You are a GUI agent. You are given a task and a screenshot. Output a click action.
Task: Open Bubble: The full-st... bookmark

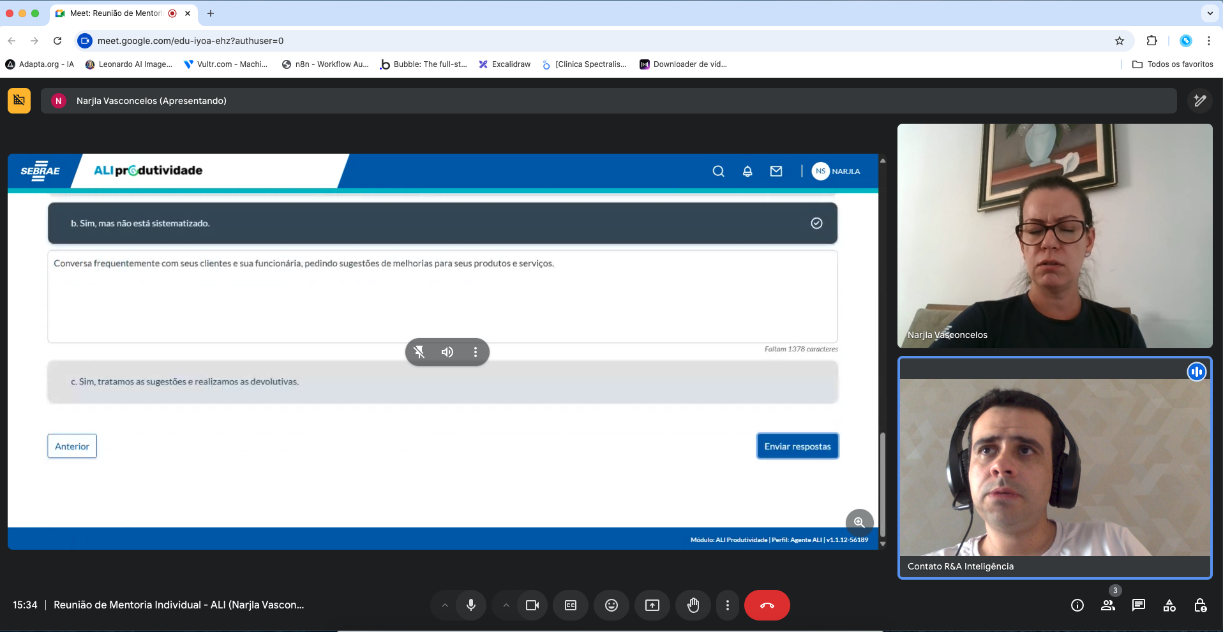tap(424, 64)
